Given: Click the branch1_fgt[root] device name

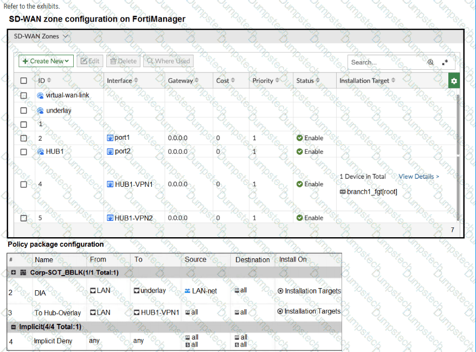Looking at the screenshot, I should coord(372,192).
